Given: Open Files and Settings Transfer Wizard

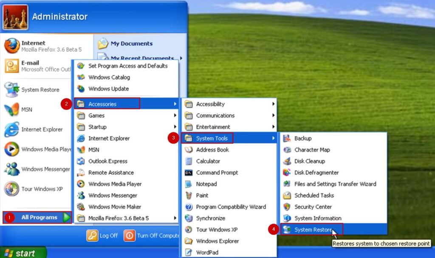Looking at the screenshot, I should (333, 184).
